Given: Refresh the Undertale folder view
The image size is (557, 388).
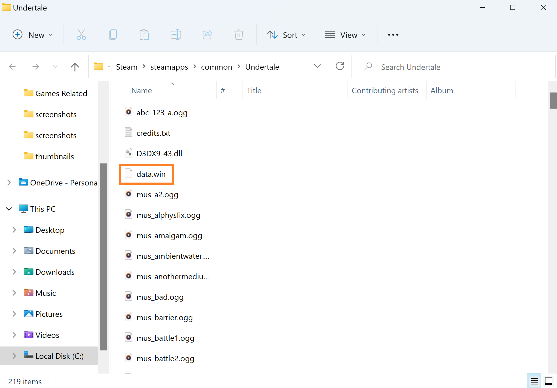Looking at the screenshot, I should pos(340,66).
